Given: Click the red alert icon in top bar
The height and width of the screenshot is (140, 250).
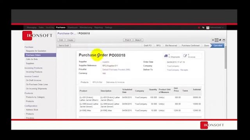Looking at the screenshot, I should pos(199,28).
